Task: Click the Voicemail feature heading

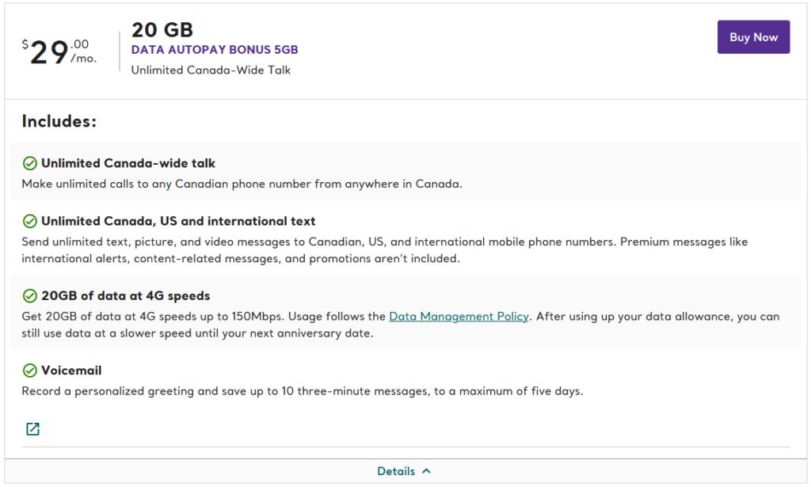Action: click(73, 370)
